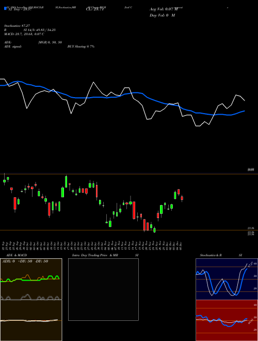Click the '(MGR) 0, 50, 50' ADX values
The image size is (258, 341).
50,42
